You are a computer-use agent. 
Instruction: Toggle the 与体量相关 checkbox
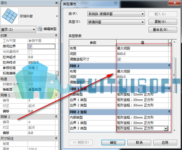tap(30, 52)
